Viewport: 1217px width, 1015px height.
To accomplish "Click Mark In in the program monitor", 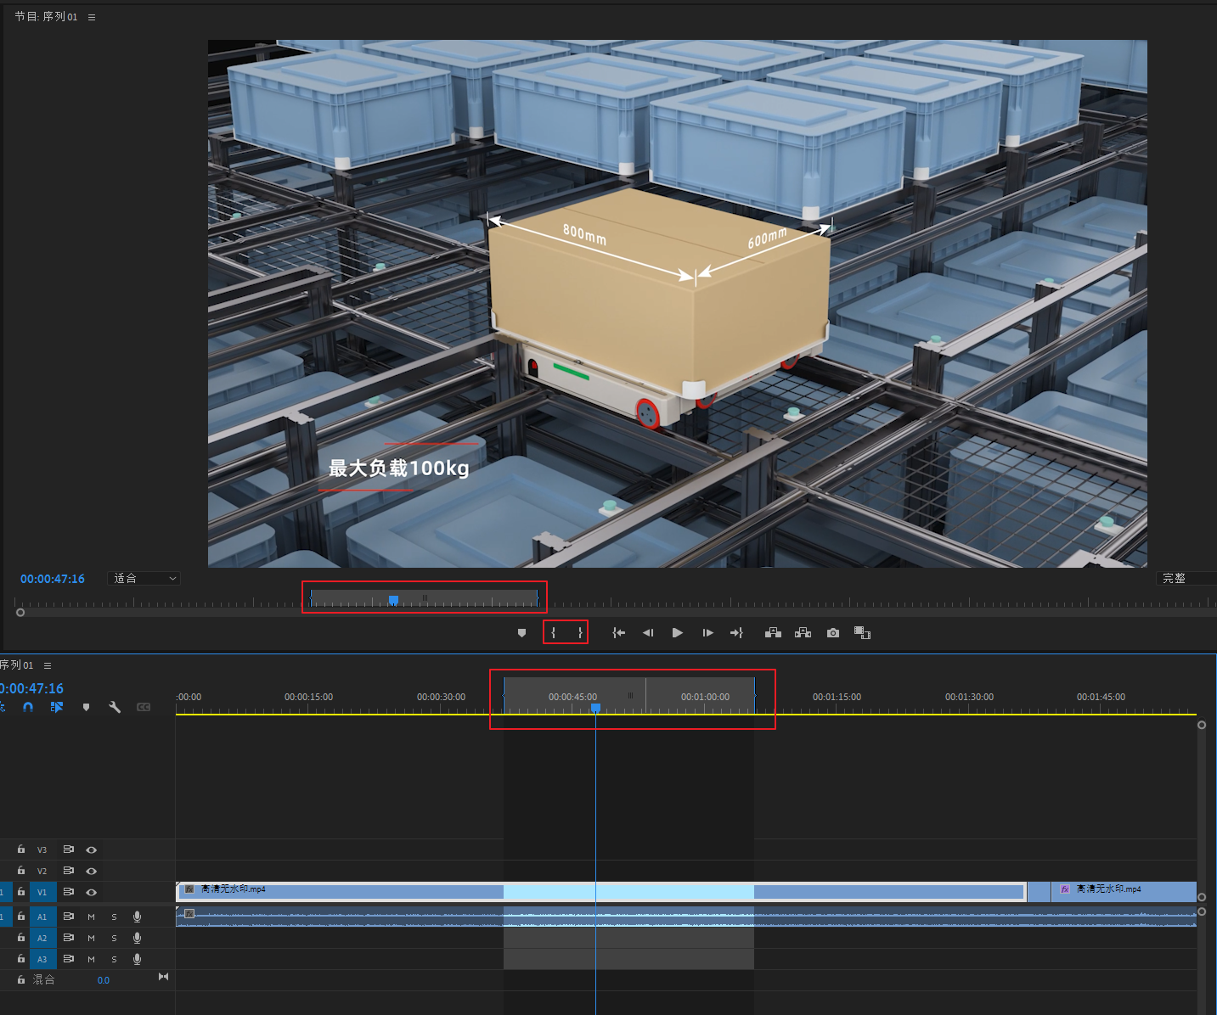I will (x=554, y=633).
